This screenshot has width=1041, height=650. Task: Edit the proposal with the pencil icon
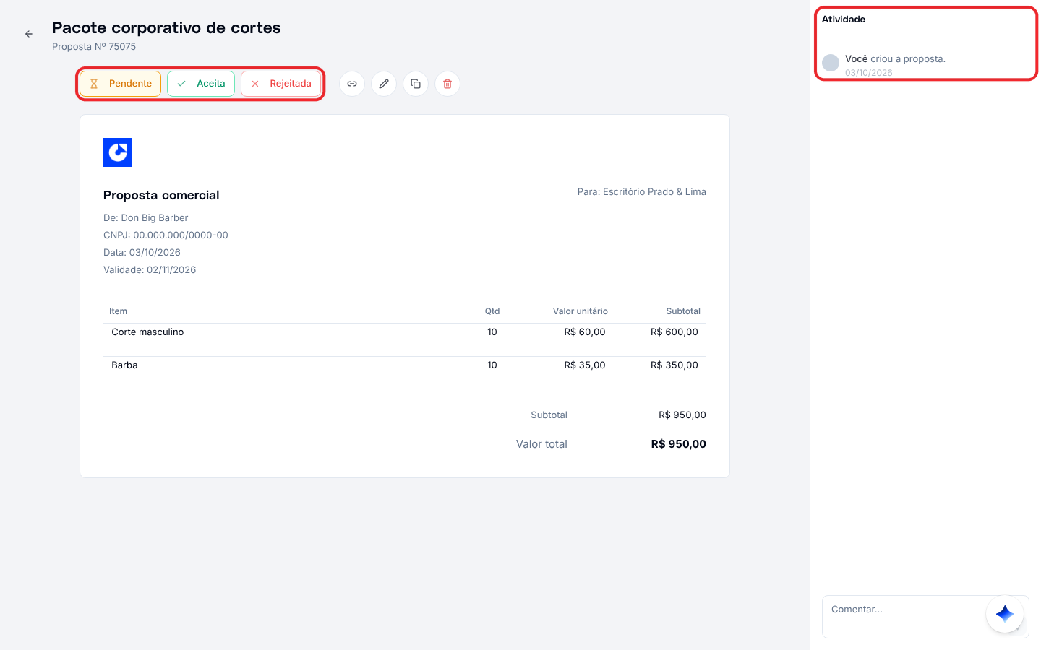384,84
